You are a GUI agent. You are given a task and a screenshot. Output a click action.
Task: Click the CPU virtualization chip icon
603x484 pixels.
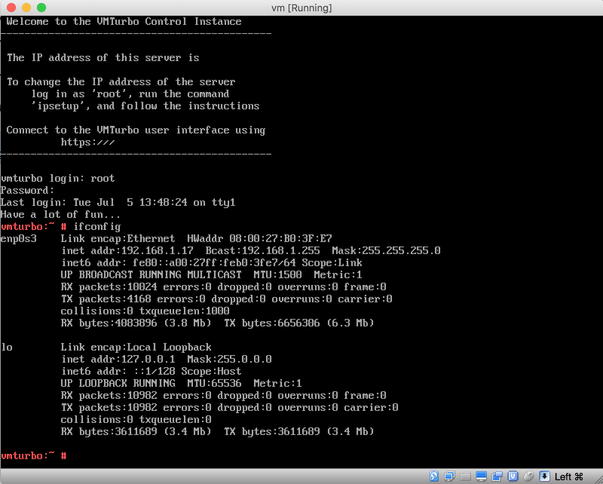513,476
